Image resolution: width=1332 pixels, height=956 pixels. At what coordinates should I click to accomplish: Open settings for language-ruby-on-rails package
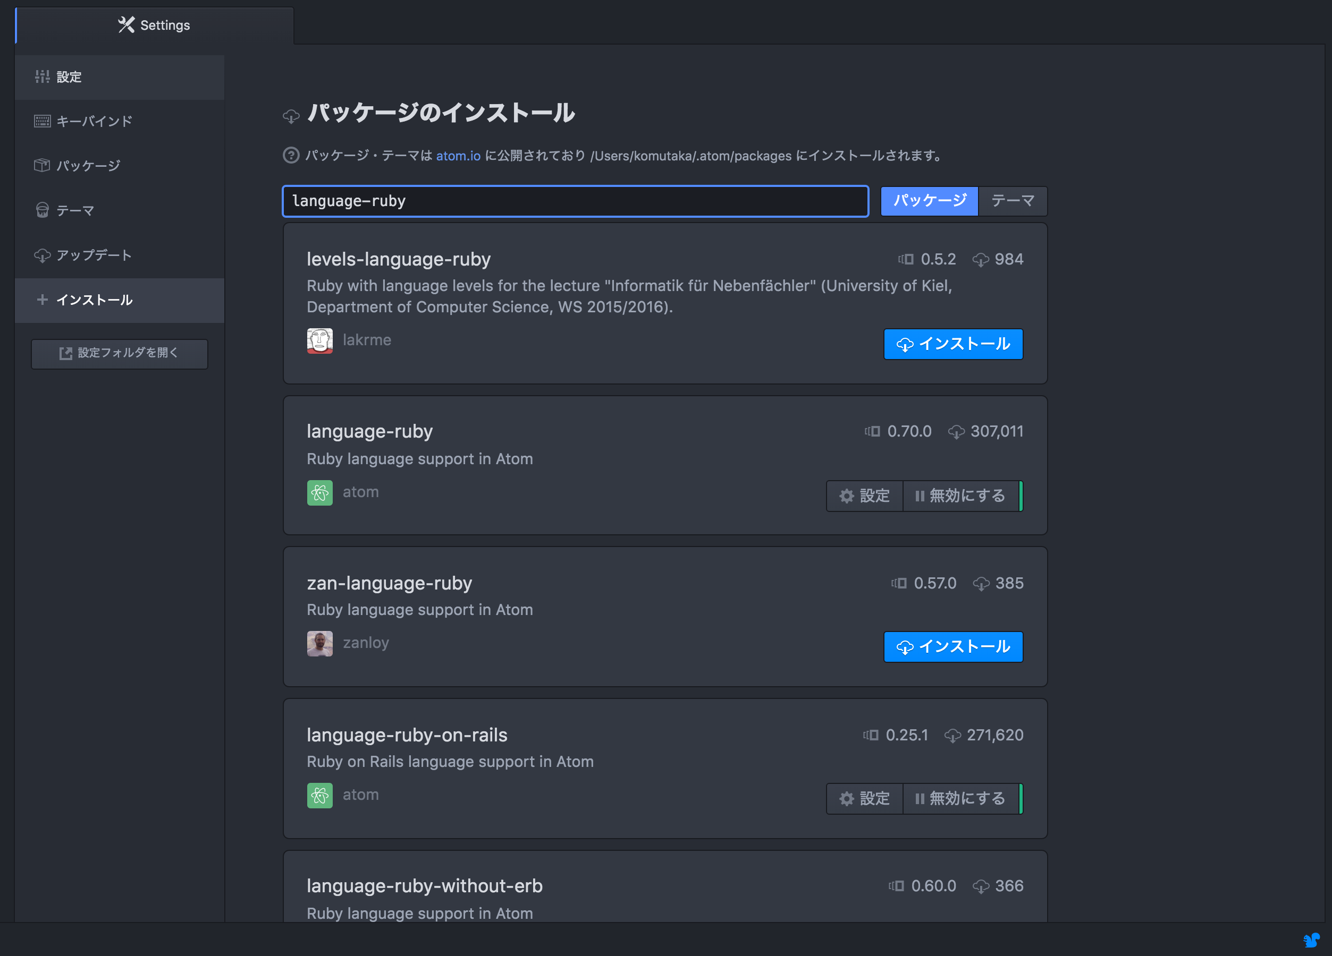[864, 799]
